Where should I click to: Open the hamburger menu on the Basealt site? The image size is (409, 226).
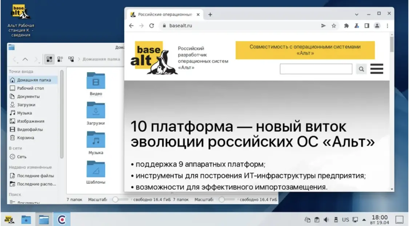point(377,69)
